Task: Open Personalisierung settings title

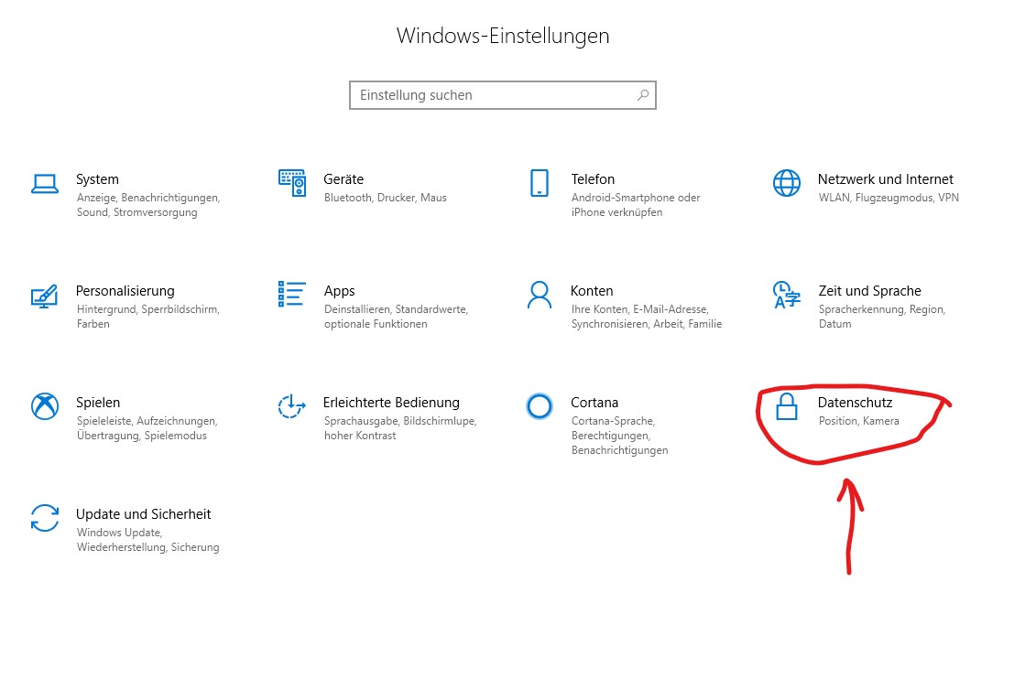Action: click(125, 291)
